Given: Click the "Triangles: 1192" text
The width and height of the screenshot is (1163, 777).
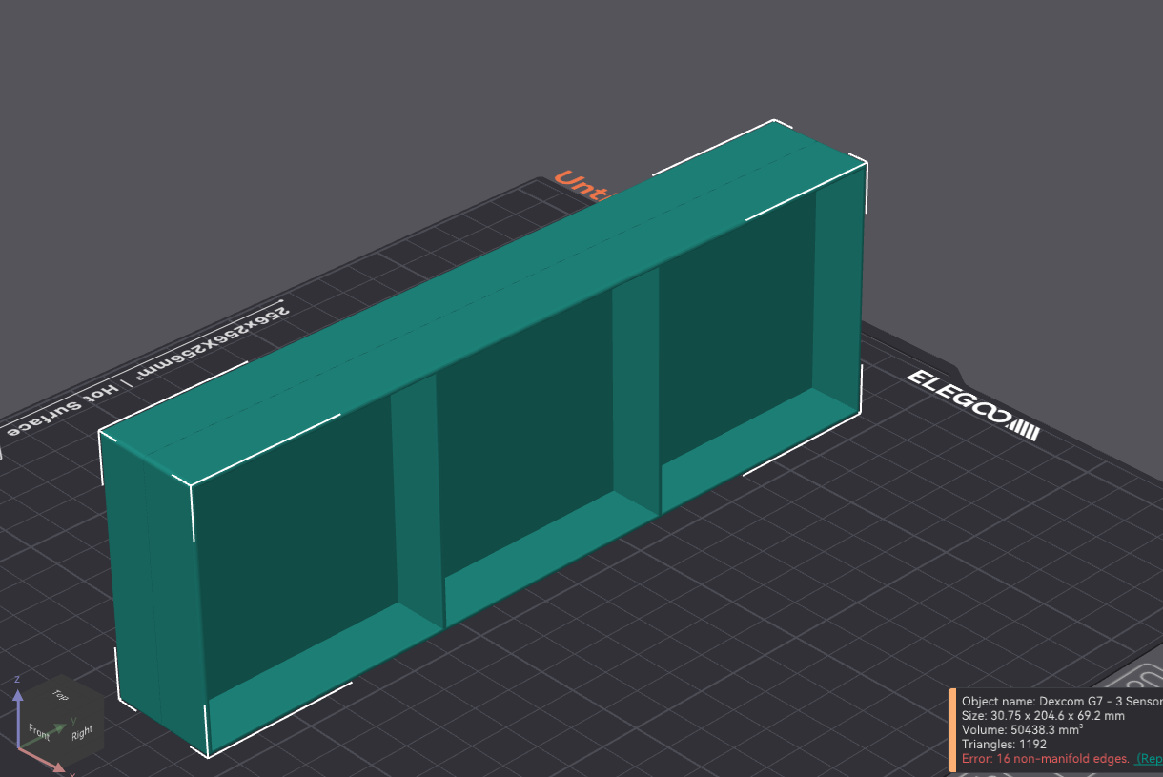Looking at the screenshot, I should pyautogui.click(x=1004, y=744).
